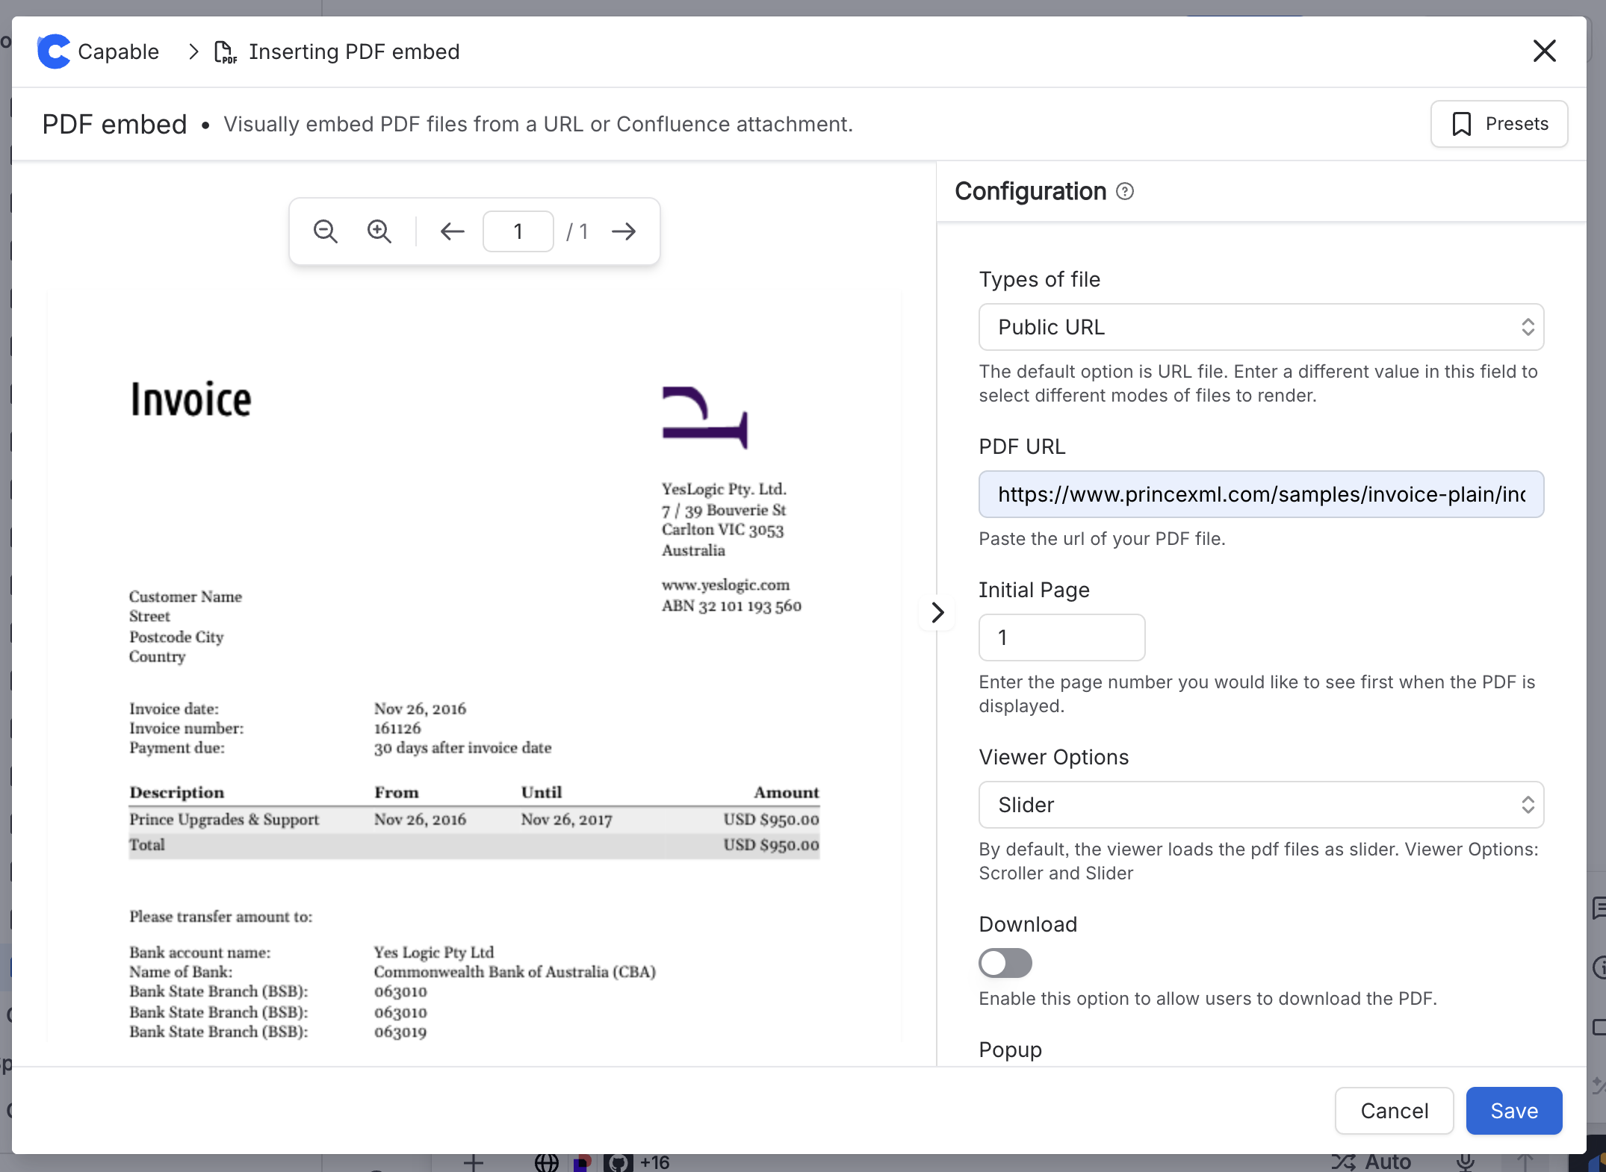
Task: Click the microphone icon in background window
Action: pyautogui.click(x=1466, y=1162)
